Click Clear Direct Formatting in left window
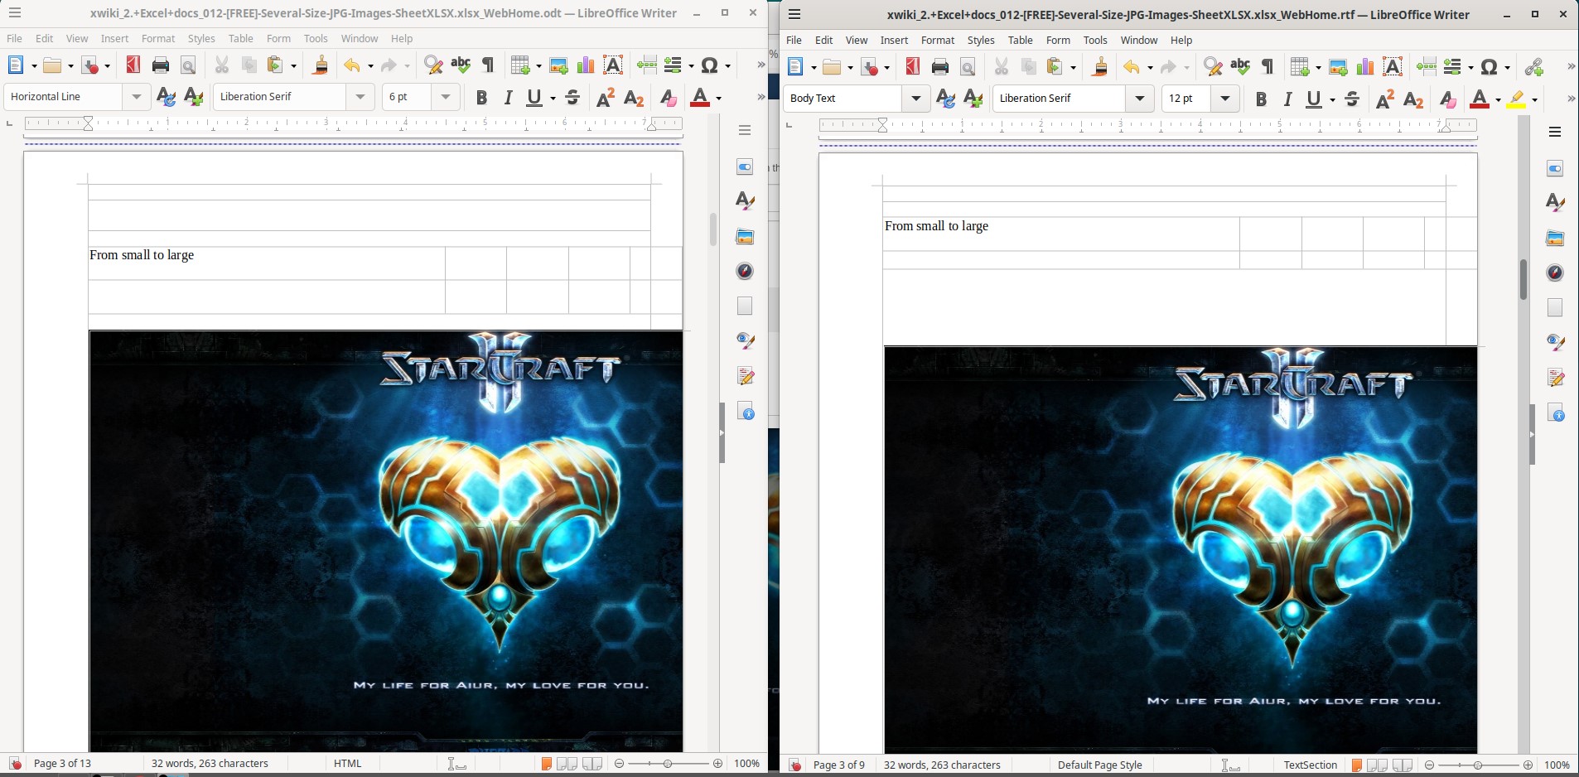Viewport: 1579px width, 777px height. pyautogui.click(x=668, y=97)
